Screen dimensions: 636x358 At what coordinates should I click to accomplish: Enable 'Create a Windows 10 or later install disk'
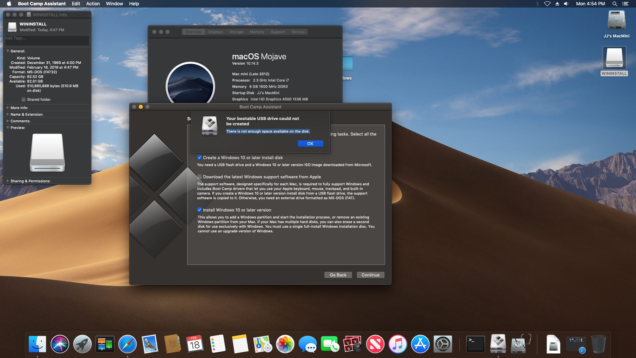199,157
